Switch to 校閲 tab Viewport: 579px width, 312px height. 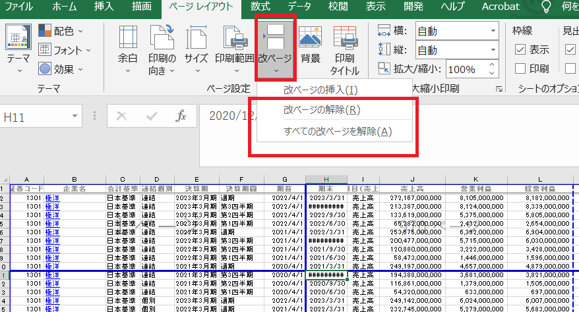pos(338,7)
